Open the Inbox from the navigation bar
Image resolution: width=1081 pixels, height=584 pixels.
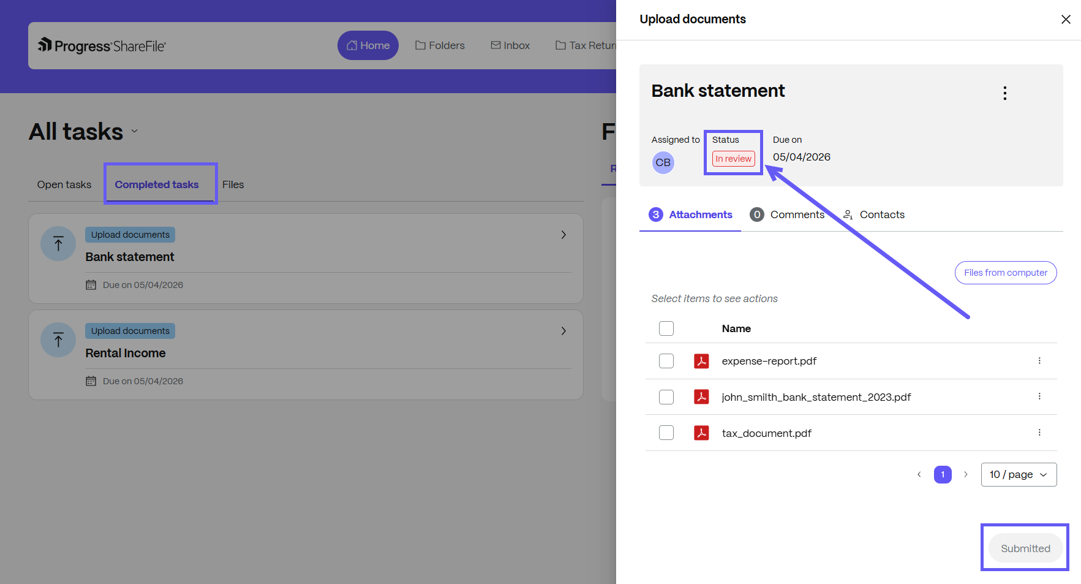pyautogui.click(x=510, y=45)
